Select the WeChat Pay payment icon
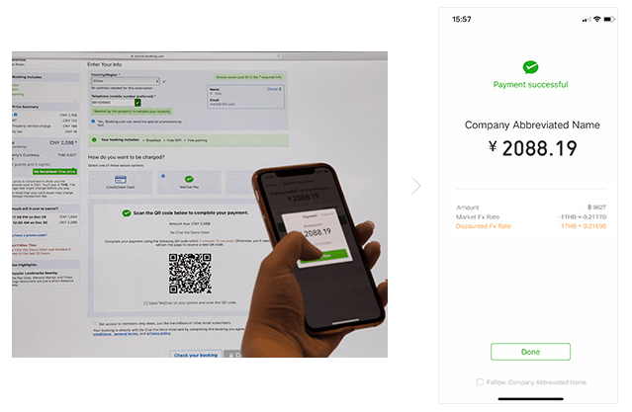 (x=189, y=179)
